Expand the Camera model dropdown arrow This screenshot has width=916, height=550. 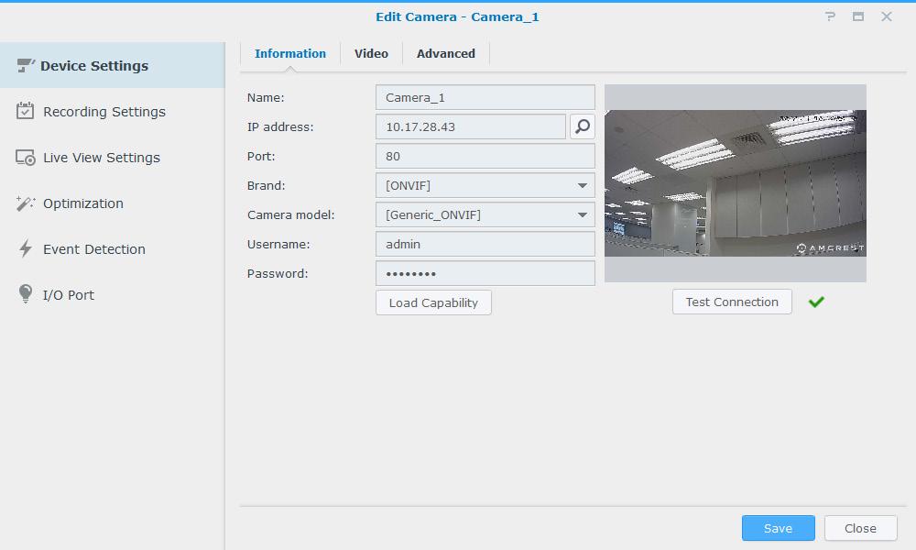(x=583, y=214)
